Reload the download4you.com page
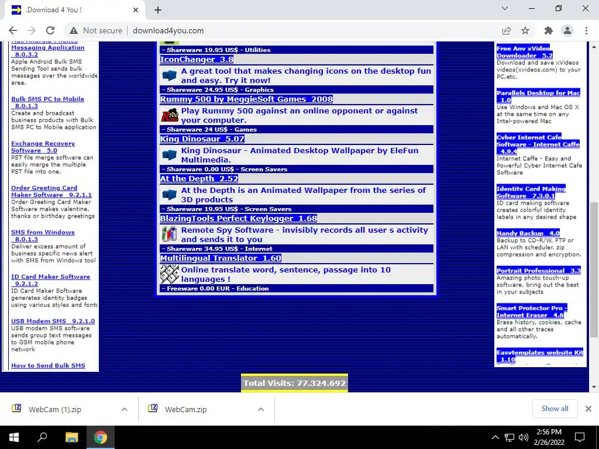This screenshot has height=449, width=599. click(x=50, y=30)
